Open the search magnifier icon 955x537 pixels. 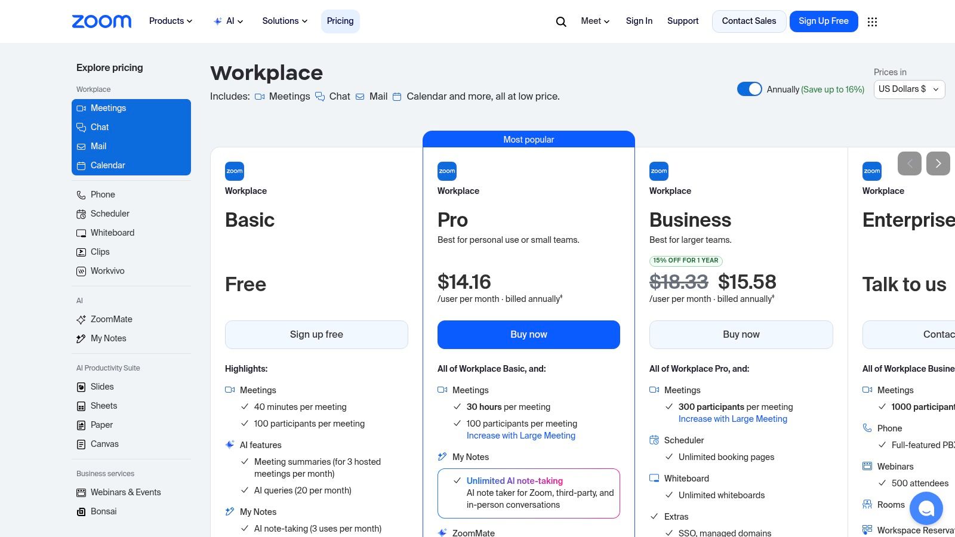pos(561,21)
